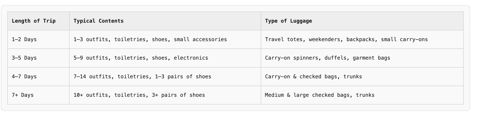Click the 5–9 outfits contents cell
477x124 pixels.
(165, 58)
